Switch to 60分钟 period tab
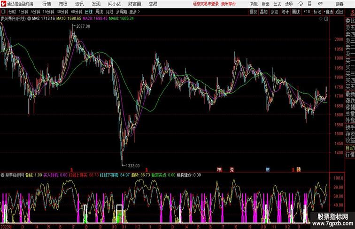Screen dimensions: 355x229 click(x=77, y=12)
